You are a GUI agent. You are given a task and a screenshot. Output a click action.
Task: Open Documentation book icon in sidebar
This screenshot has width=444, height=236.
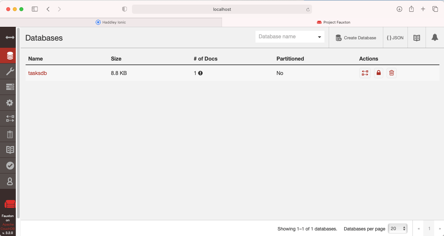(10, 150)
